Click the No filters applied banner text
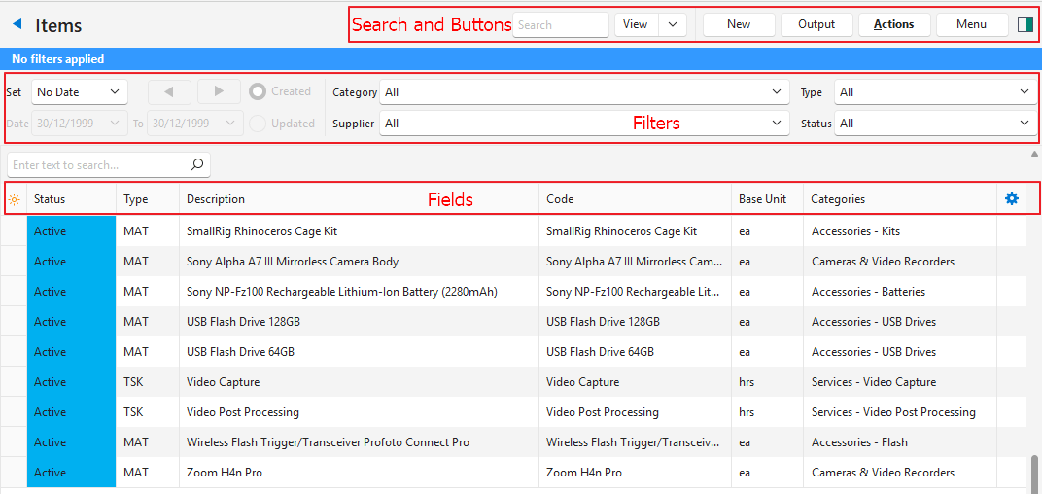 [57, 59]
